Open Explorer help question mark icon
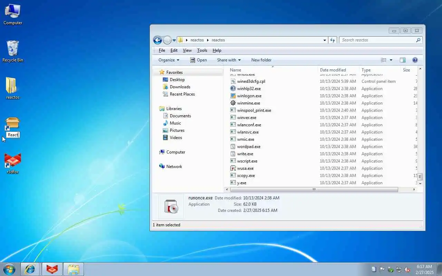Image resolution: width=442 pixels, height=276 pixels. (x=415, y=60)
